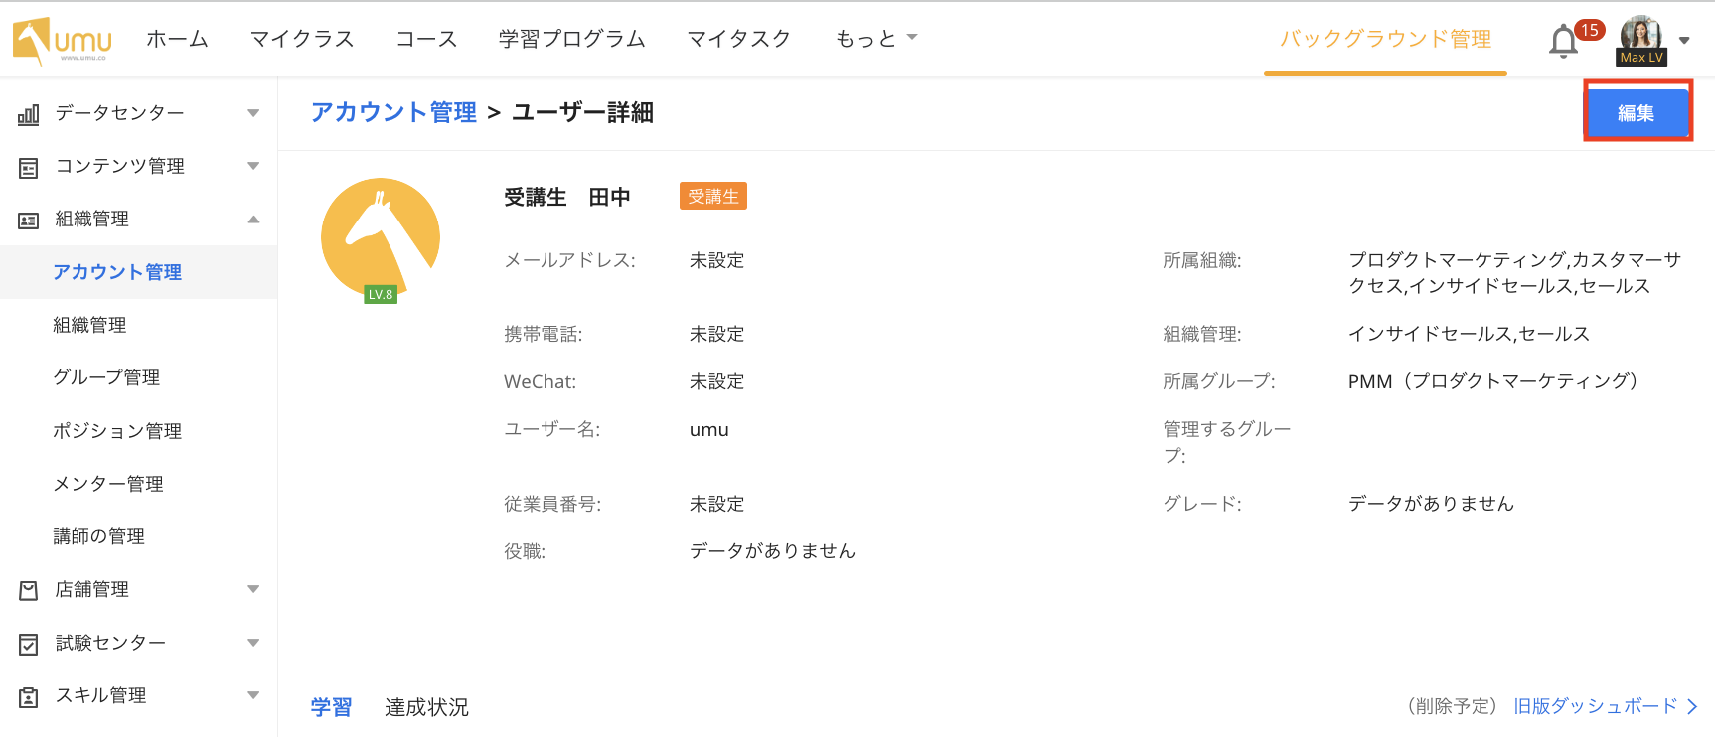Click the giraffe user avatar

[381, 238]
